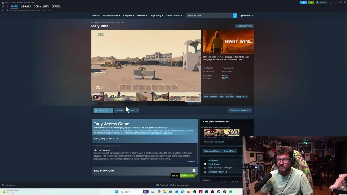Click the Action tag

pyautogui.click(x=206, y=97)
